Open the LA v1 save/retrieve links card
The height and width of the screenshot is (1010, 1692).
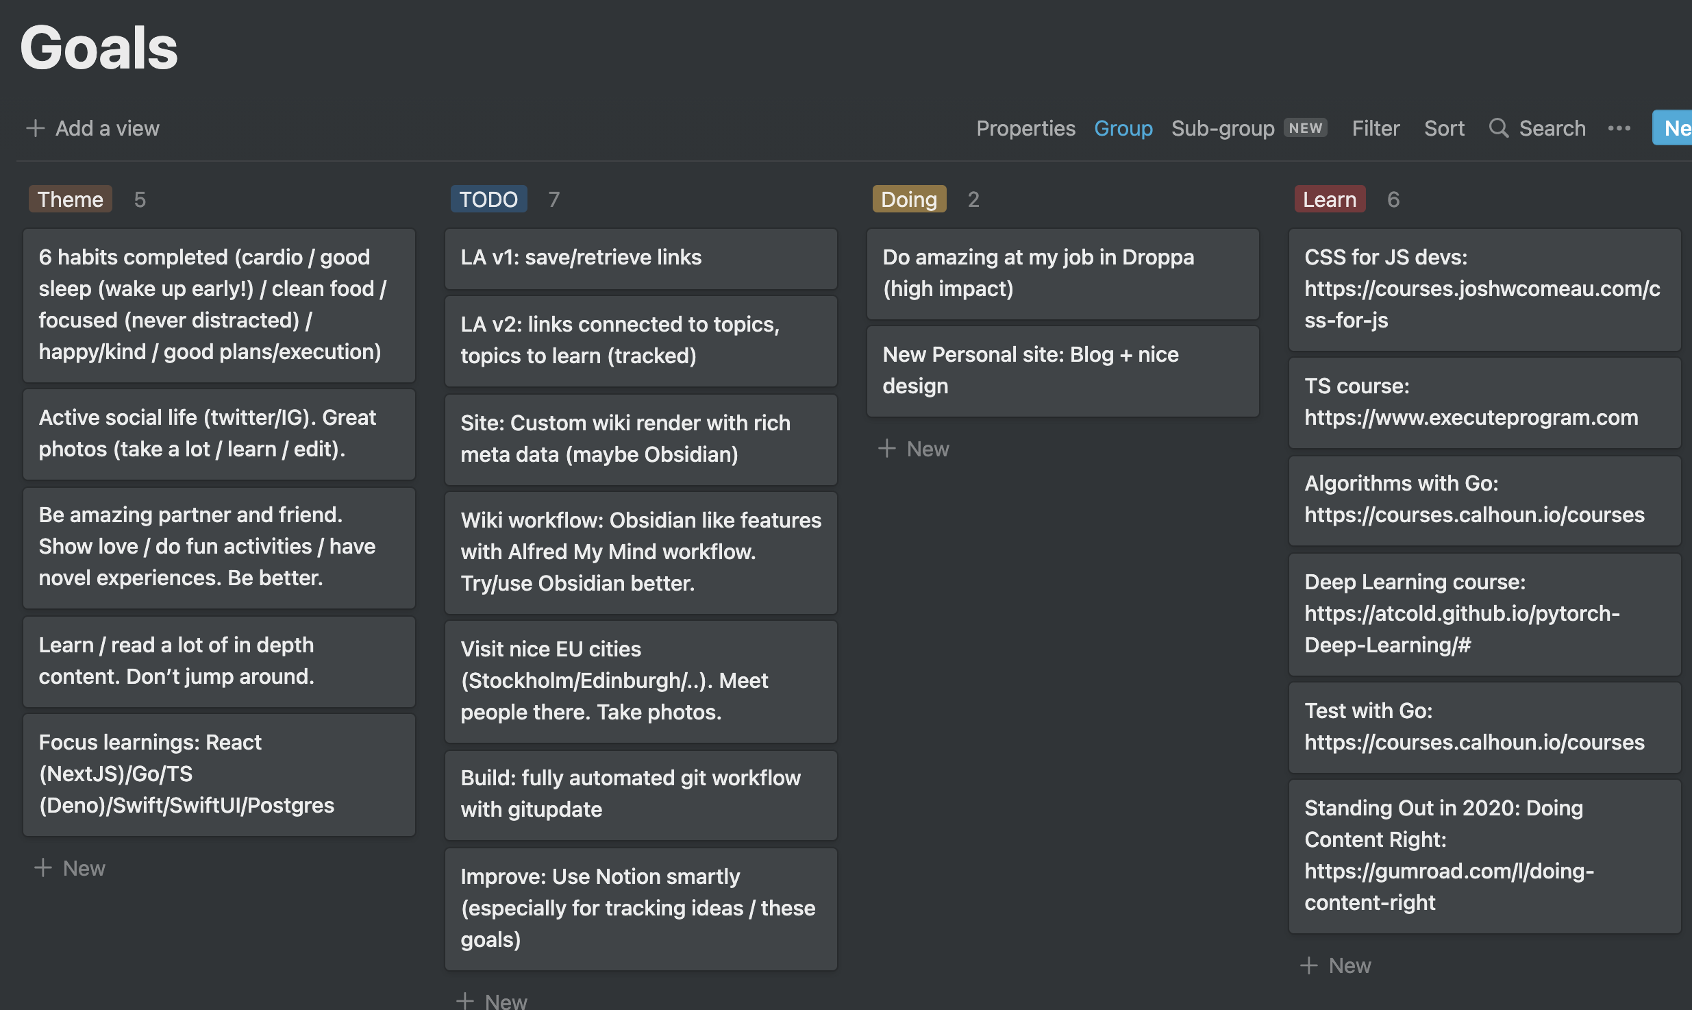[x=640, y=258]
